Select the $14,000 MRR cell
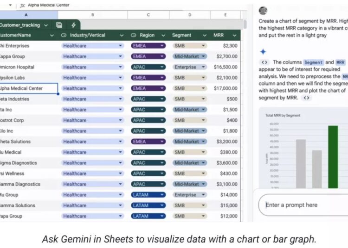This screenshot has width=348, height=248. tap(225, 195)
